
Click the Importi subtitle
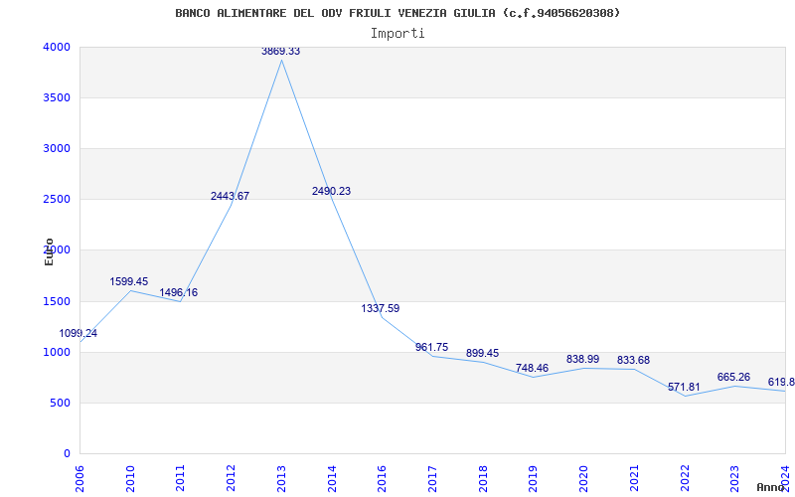coord(397,34)
